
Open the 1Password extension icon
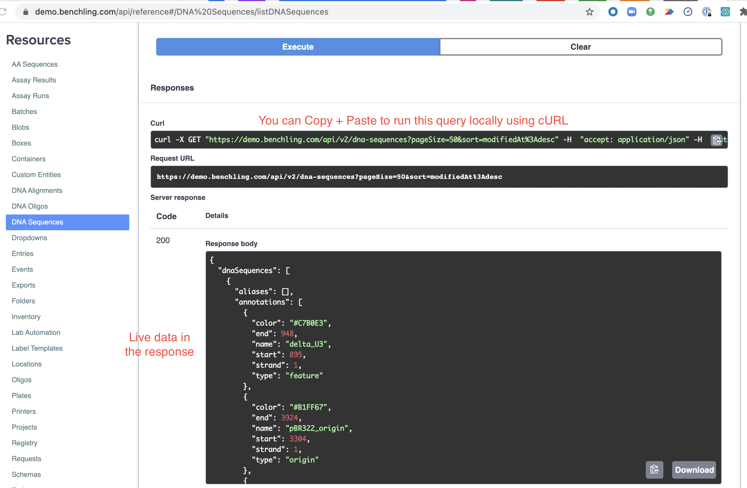tap(706, 12)
